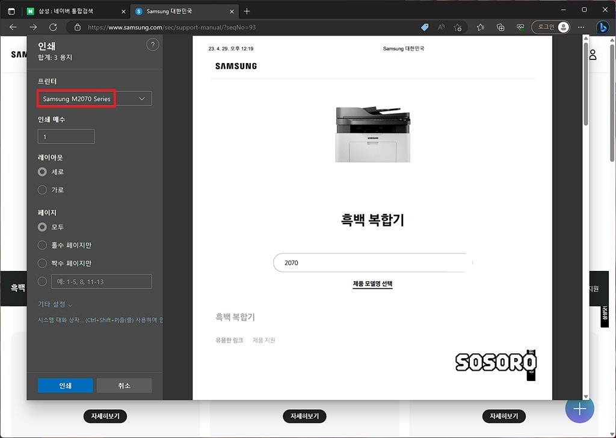Open browser essentials heart icon
Screen dimensions: 616x438
click(520, 27)
